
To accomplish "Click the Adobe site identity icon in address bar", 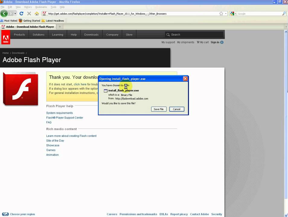I will coord(44,14).
